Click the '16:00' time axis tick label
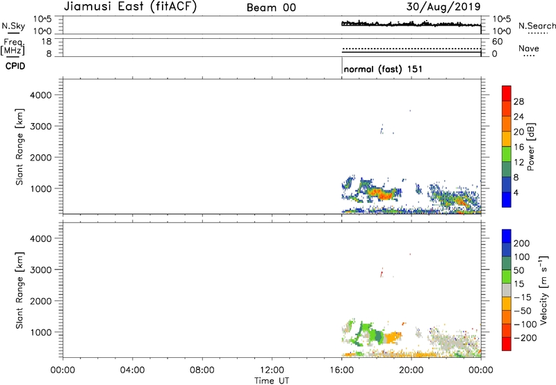 pyautogui.click(x=341, y=370)
